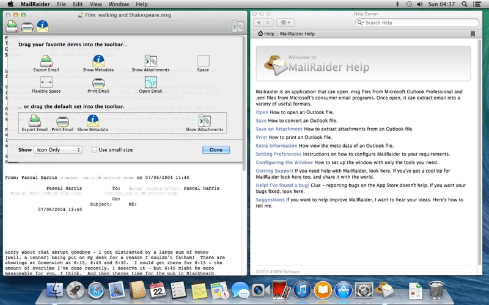
Task: Follow the Print help link
Action: [x=262, y=137]
